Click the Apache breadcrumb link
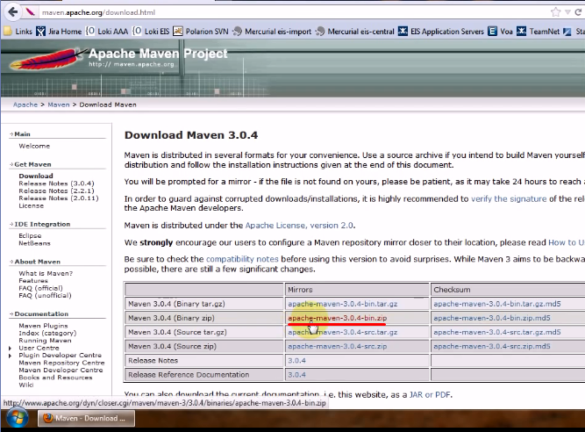The image size is (585, 432). coord(25,104)
